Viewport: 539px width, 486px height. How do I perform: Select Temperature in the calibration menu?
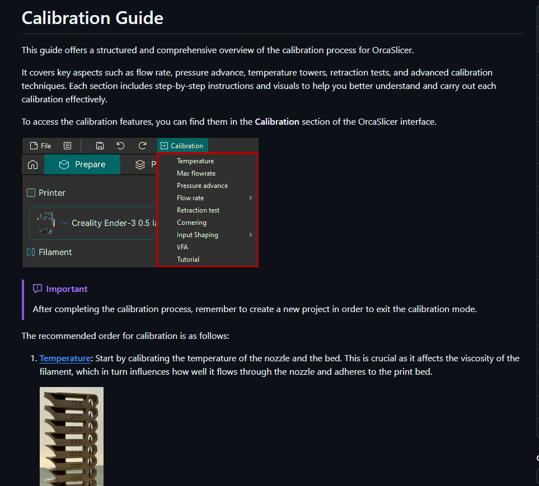pos(195,161)
